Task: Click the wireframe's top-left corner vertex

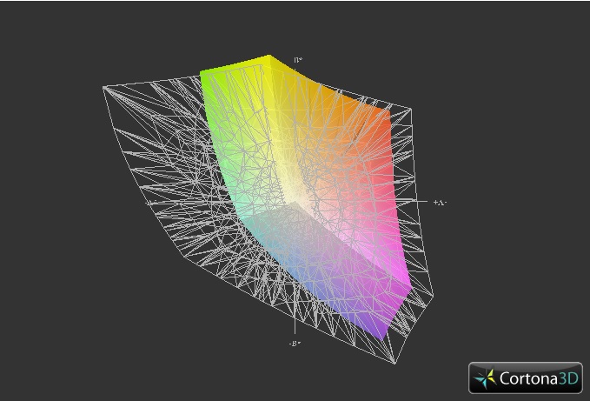Action: [104, 87]
